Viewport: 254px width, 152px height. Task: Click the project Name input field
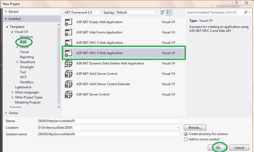point(109,121)
